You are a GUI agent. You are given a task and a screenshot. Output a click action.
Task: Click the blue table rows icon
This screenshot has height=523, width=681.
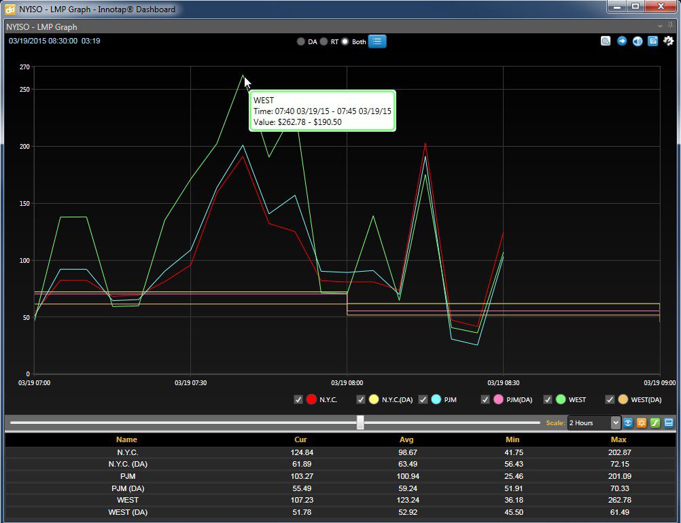(669, 422)
